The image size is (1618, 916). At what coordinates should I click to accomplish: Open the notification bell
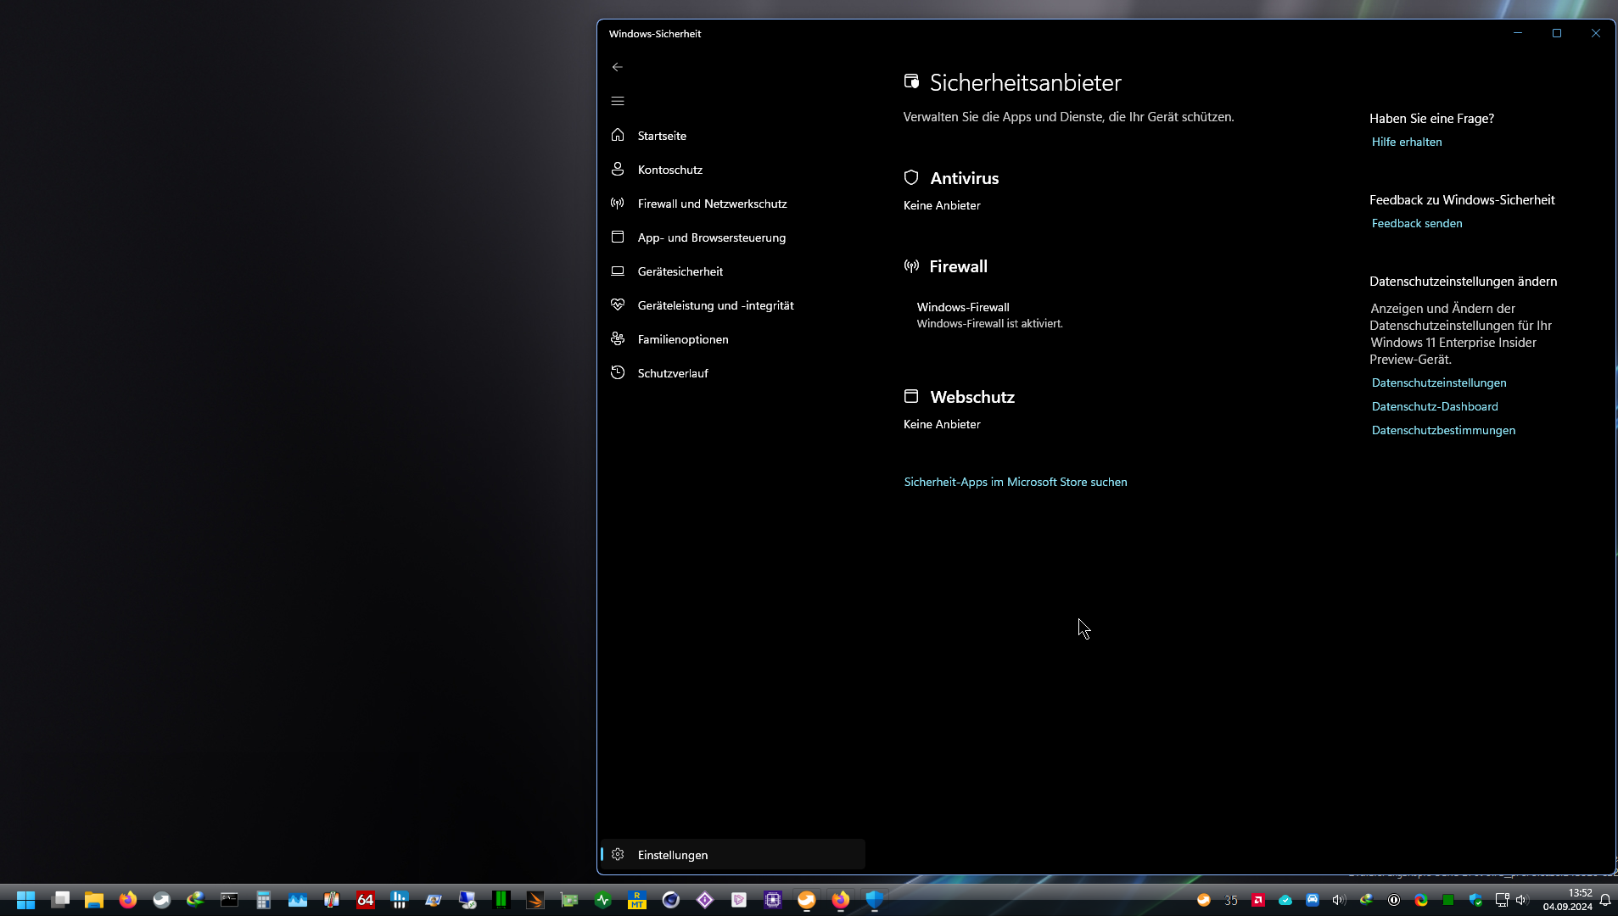[x=1605, y=900]
